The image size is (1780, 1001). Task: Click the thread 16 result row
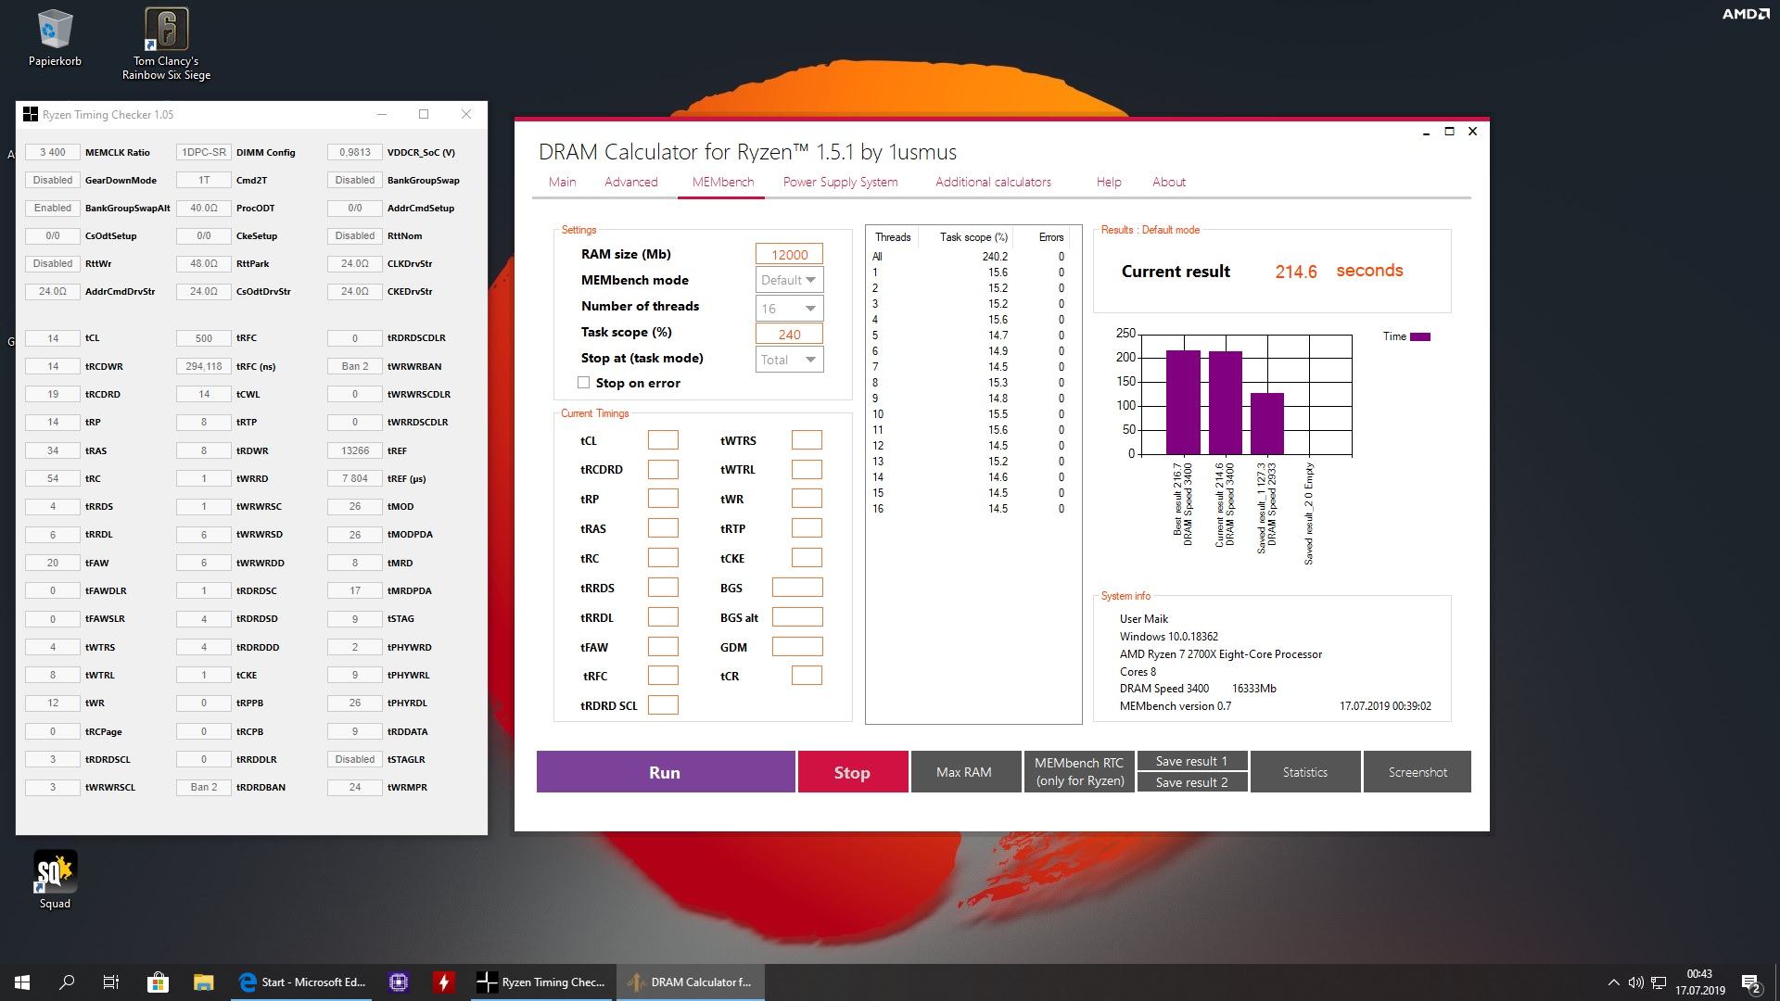click(x=969, y=509)
